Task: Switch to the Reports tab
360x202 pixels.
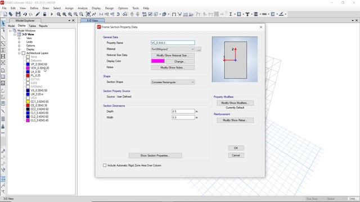Action: [x=43, y=26]
